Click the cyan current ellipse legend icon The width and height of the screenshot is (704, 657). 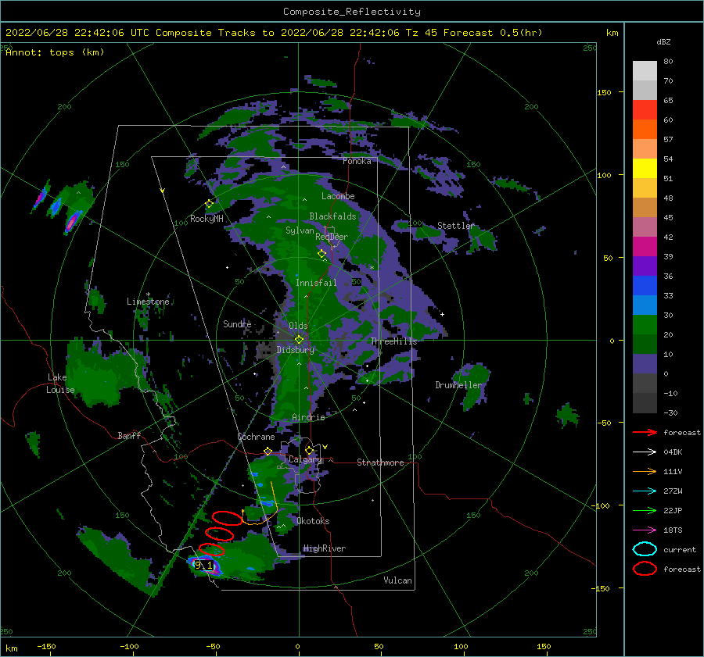[645, 549]
